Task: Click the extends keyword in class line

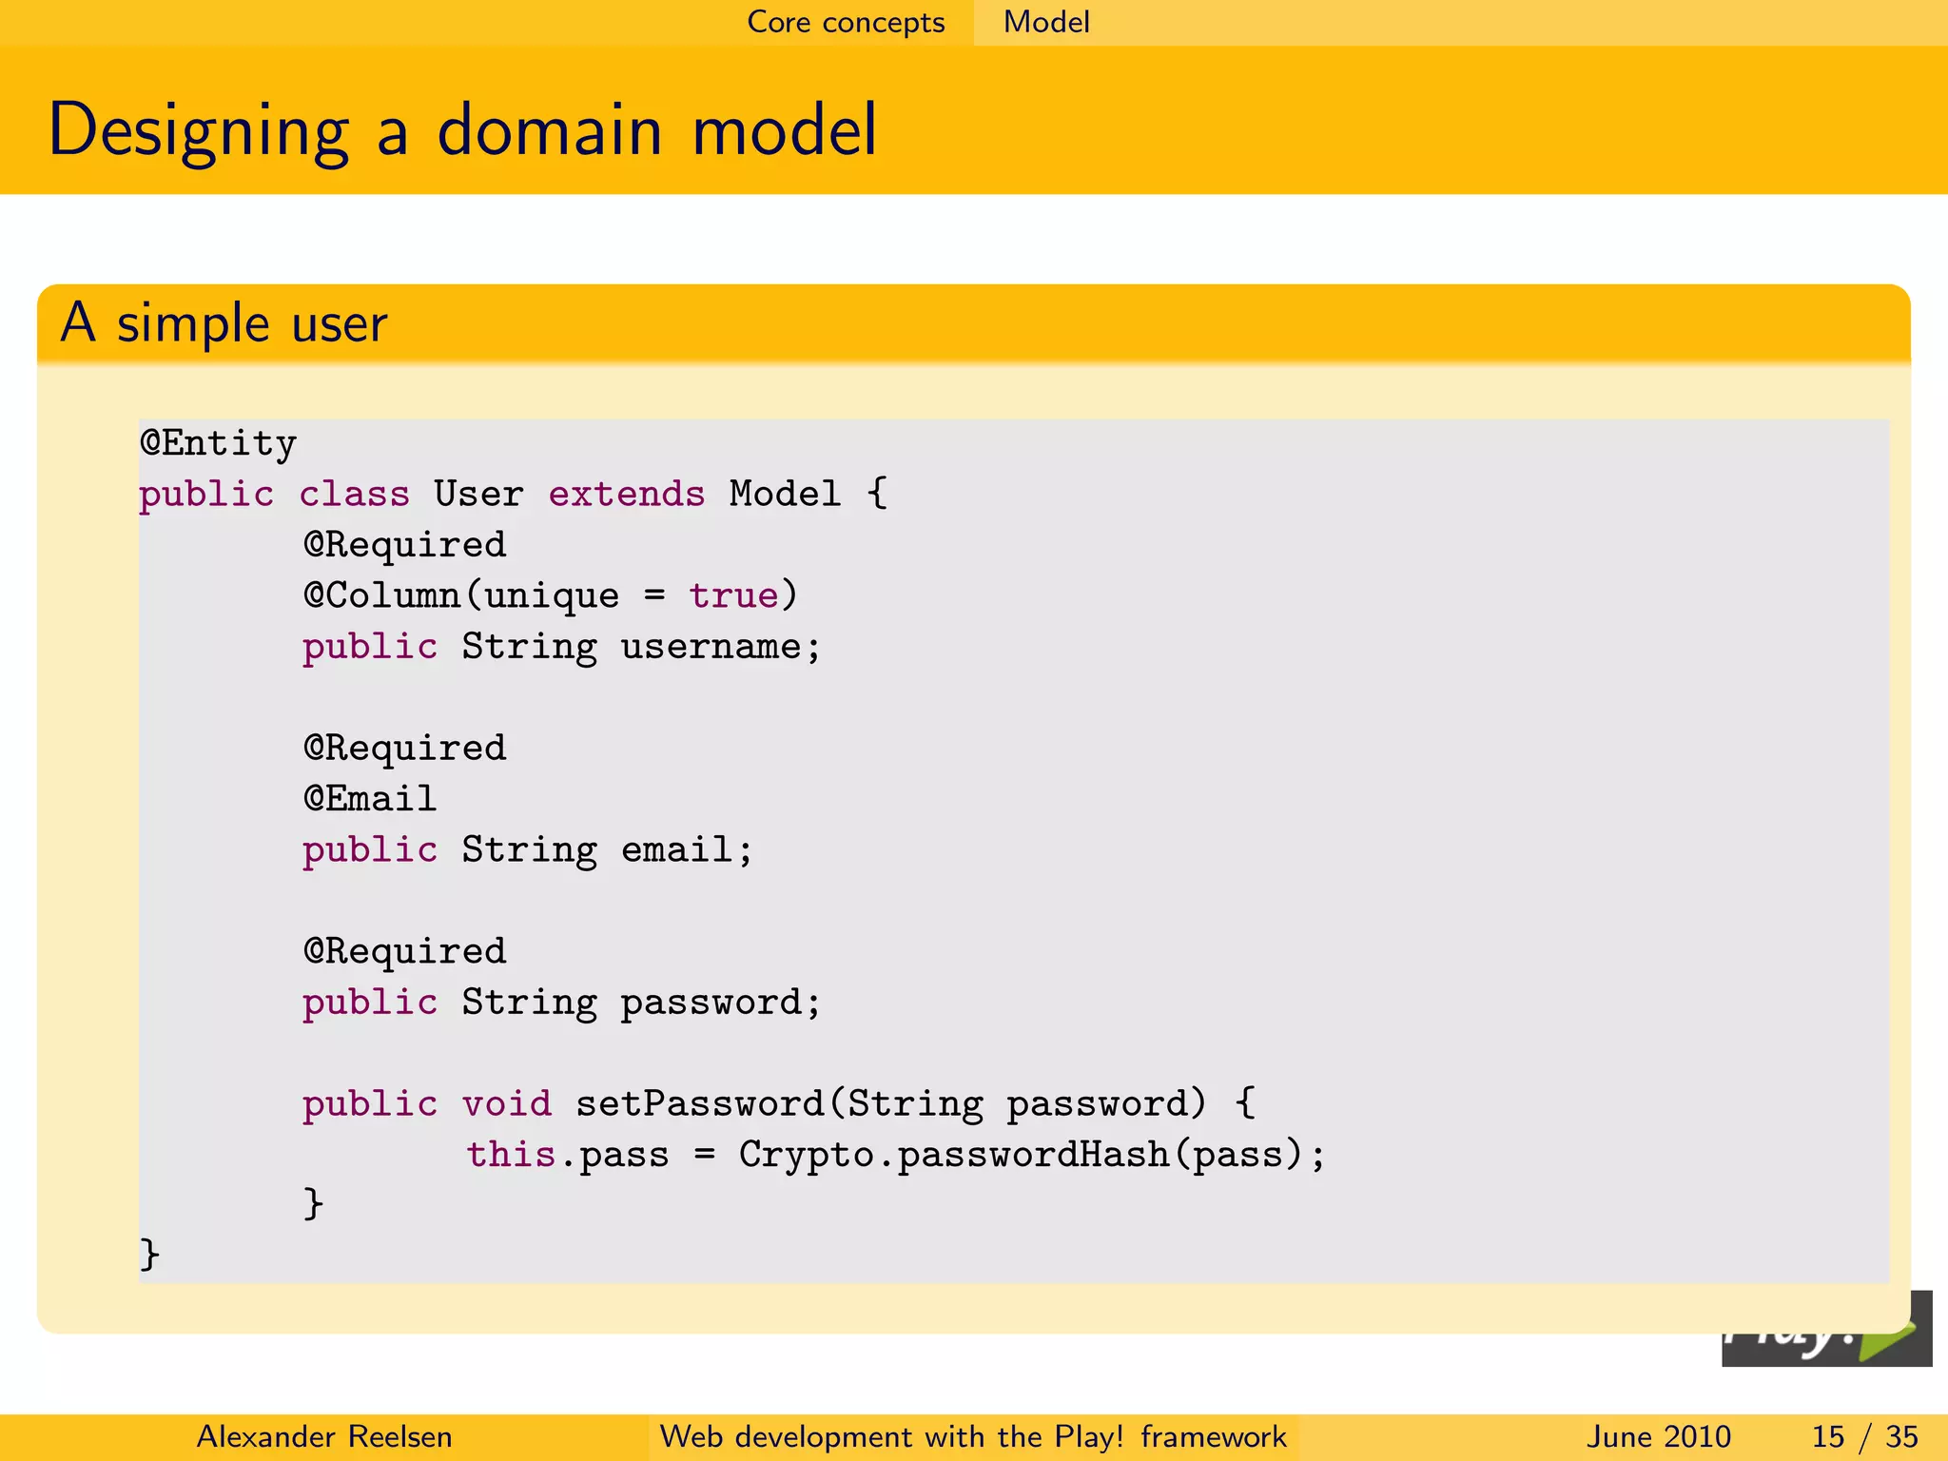Action: click(626, 495)
